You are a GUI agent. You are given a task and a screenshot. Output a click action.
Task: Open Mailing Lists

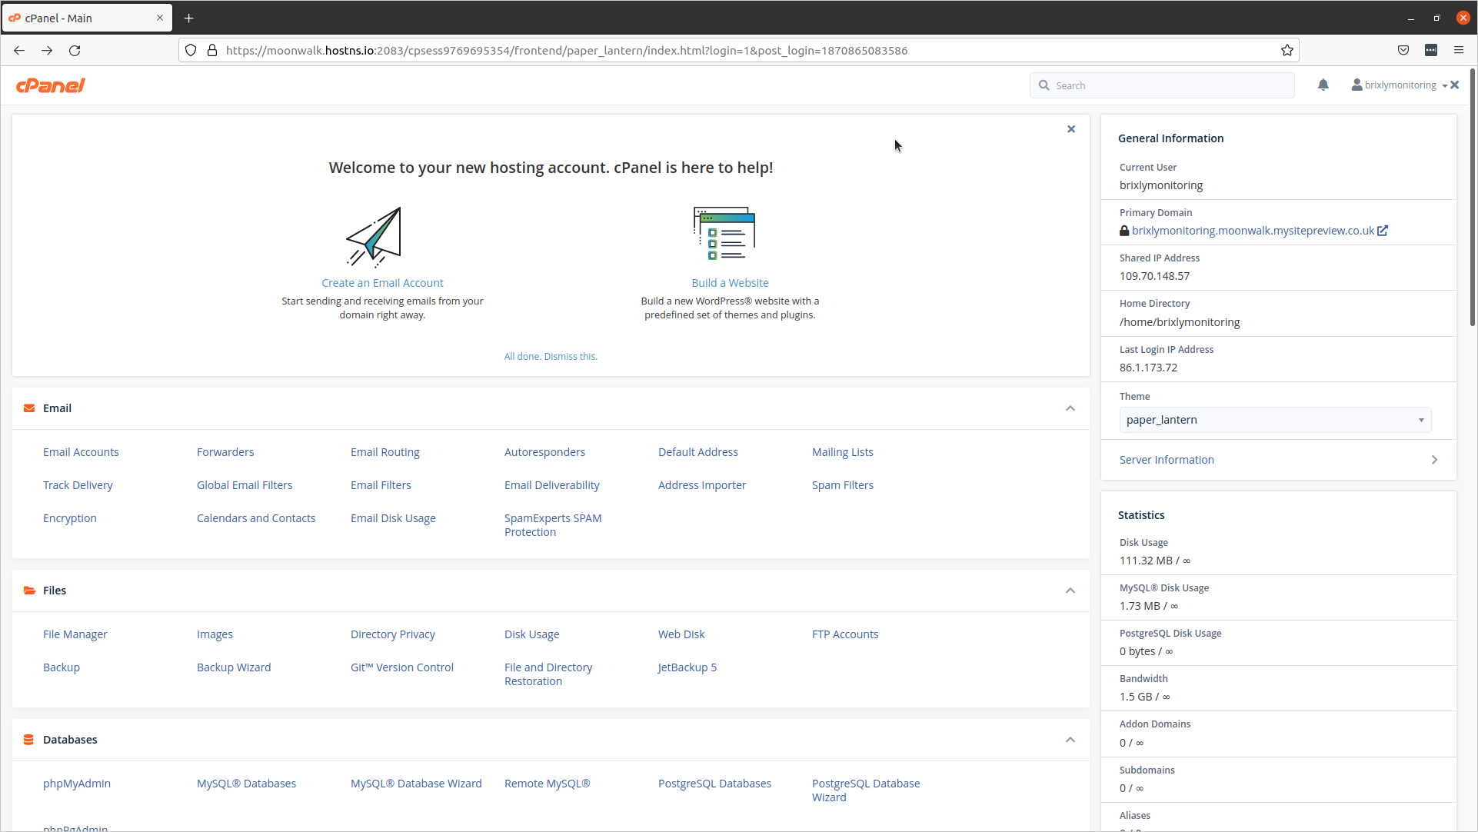point(843,452)
